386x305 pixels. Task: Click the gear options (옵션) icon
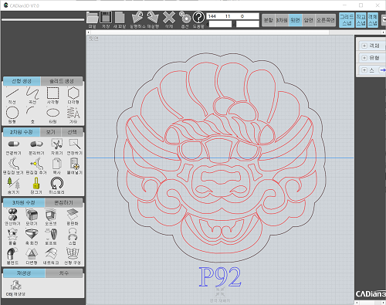pyautogui.click(x=185, y=20)
